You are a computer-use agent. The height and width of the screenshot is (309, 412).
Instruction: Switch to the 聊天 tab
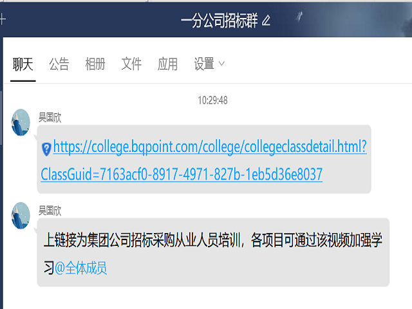(x=23, y=64)
